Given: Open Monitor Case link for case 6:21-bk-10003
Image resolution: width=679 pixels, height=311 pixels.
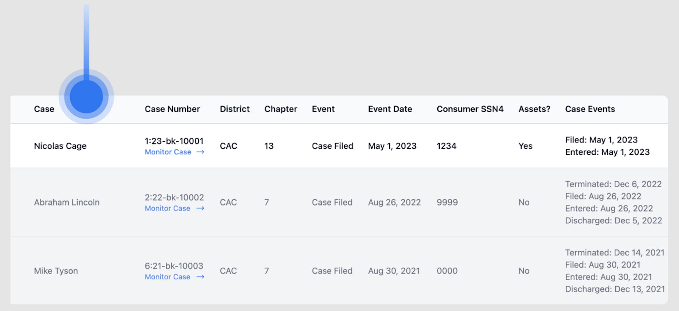Looking at the screenshot, I should click(x=167, y=277).
